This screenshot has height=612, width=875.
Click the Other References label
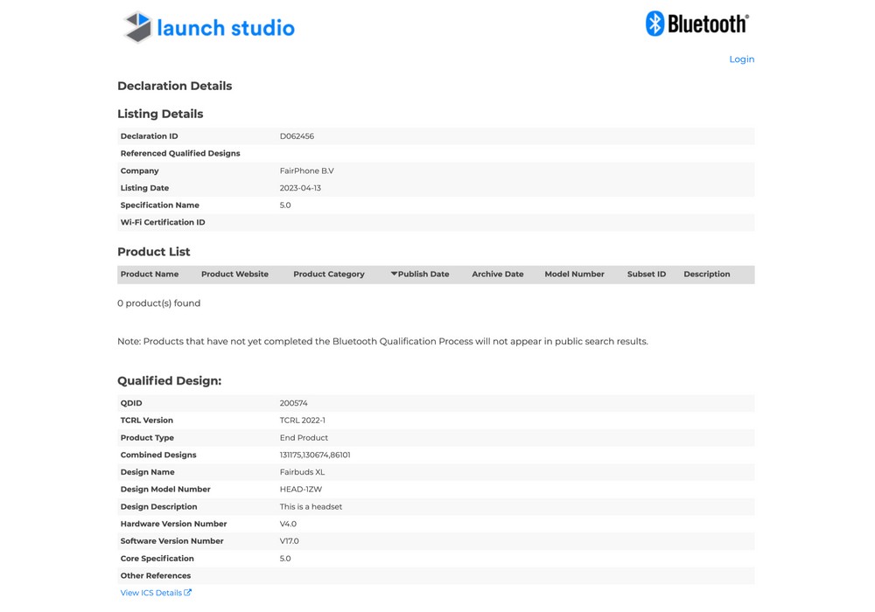pyautogui.click(x=156, y=576)
